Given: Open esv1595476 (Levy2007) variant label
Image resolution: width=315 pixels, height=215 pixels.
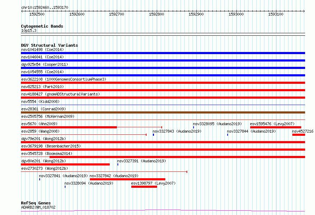Looking at the screenshot, I should click(x=272, y=124).
